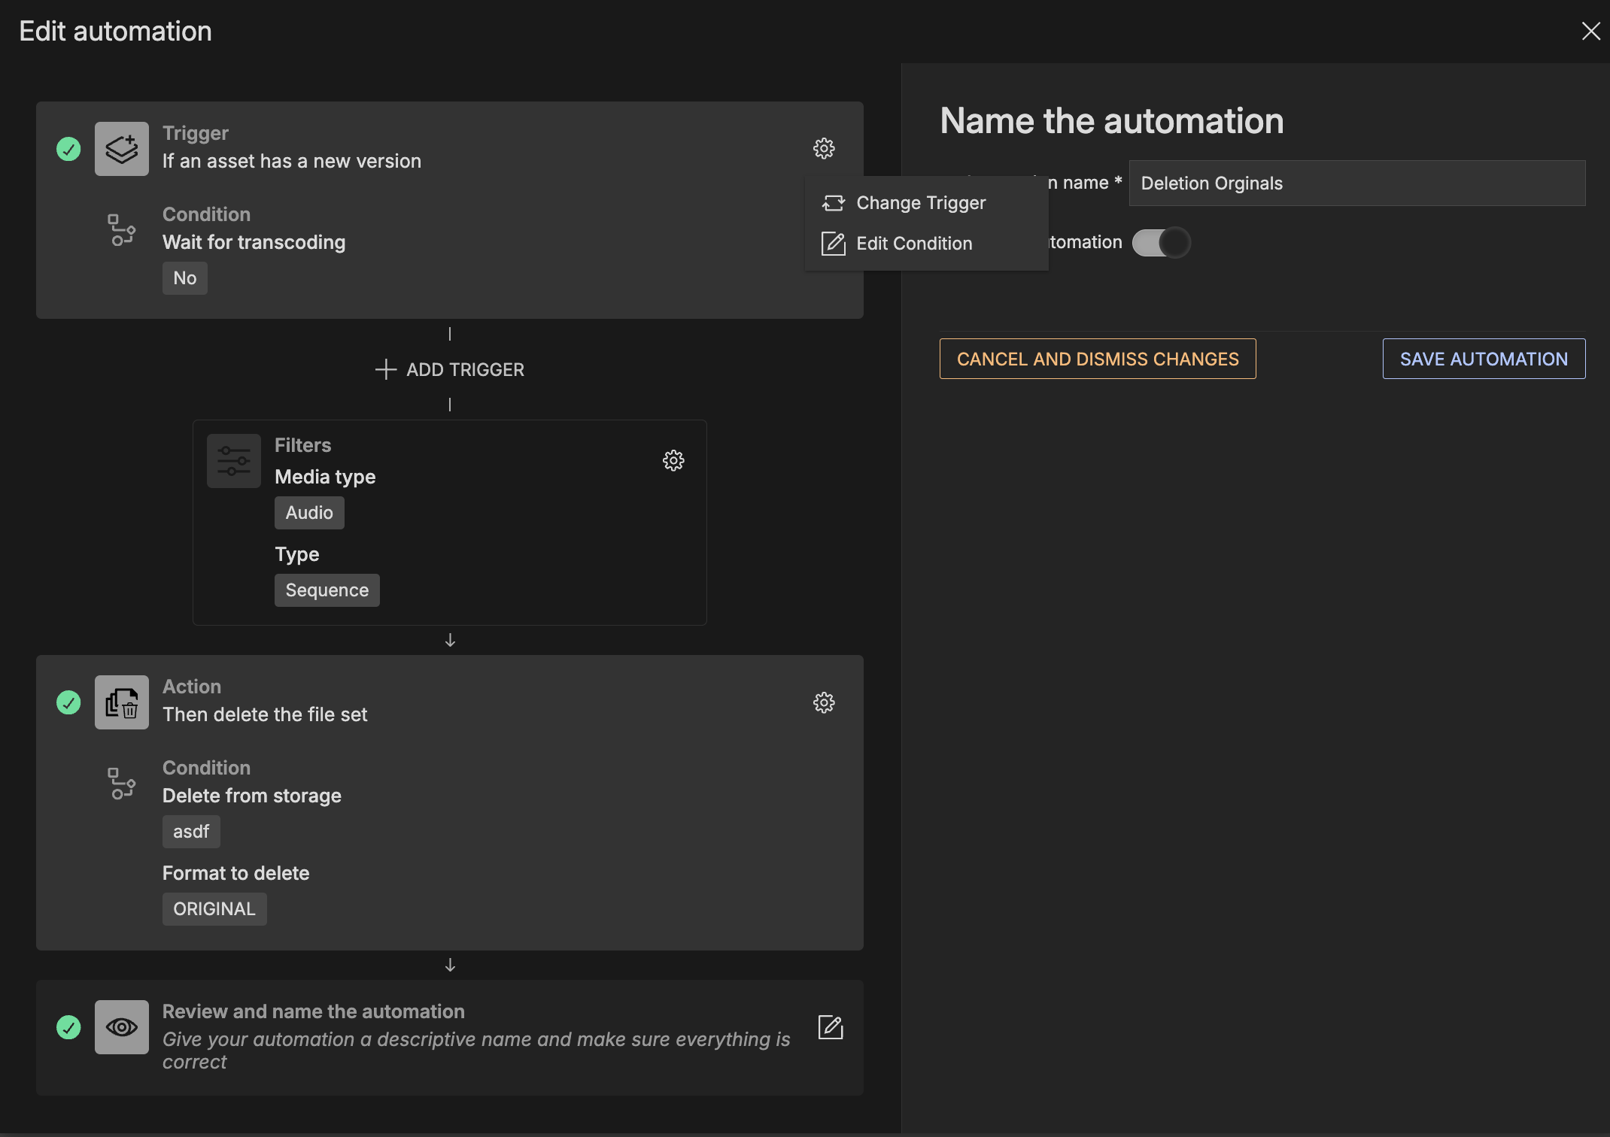1610x1137 pixels.
Task: Select Change Trigger from the menu
Action: point(920,203)
